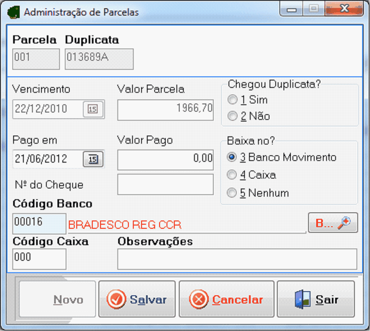Viewport: 370px width, 331px height.
Task: Click the Cancelar red X icon
Action: 199,300
